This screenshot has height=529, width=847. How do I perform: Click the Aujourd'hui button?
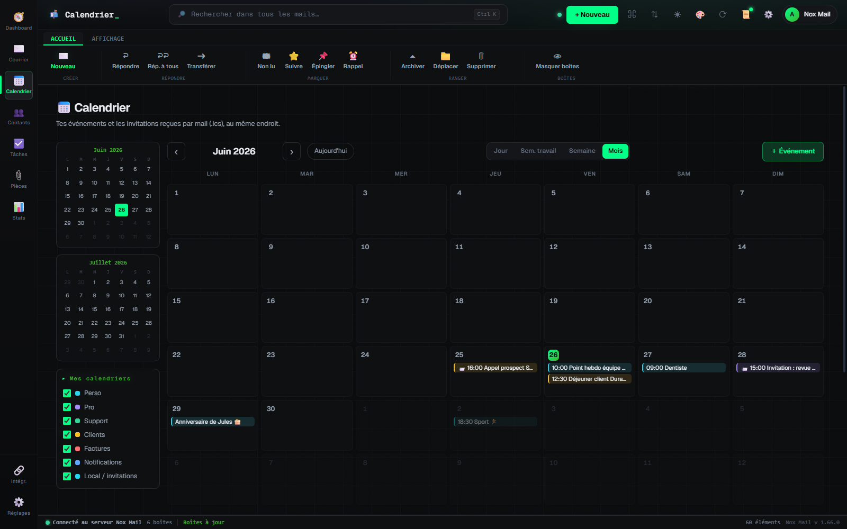coord(330,151)
